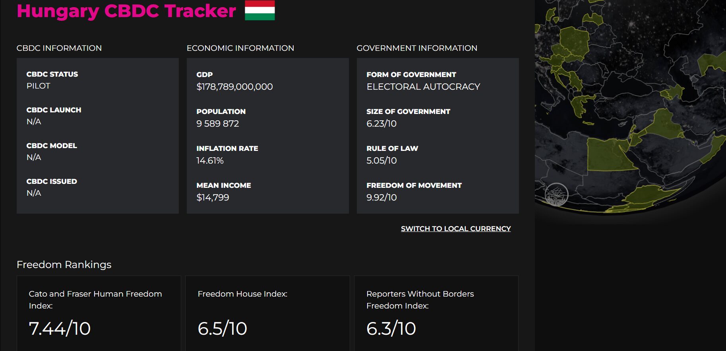
Task: Open the Freedom House Index card
Action: 267,313
